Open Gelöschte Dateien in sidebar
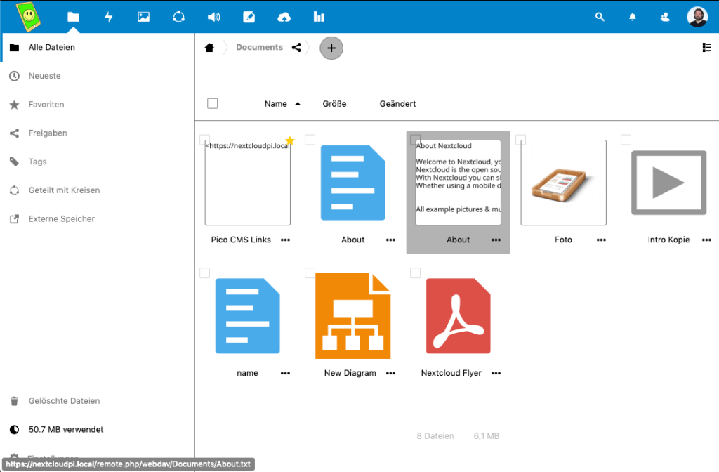The width and height of the screenshot is (719, 472). coord(64,401)
